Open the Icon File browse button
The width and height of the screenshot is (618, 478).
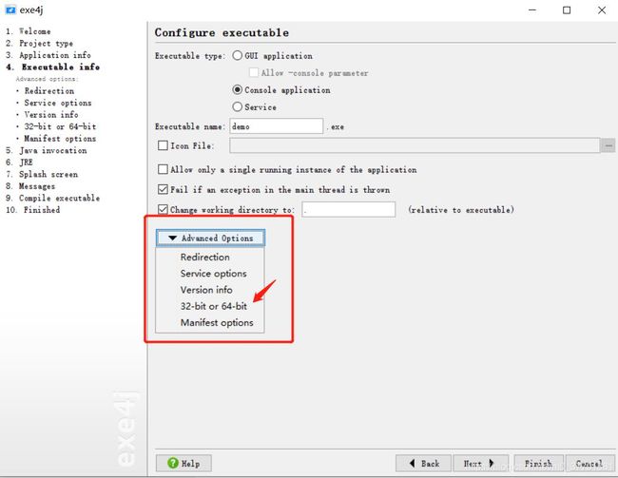(608, 145)
